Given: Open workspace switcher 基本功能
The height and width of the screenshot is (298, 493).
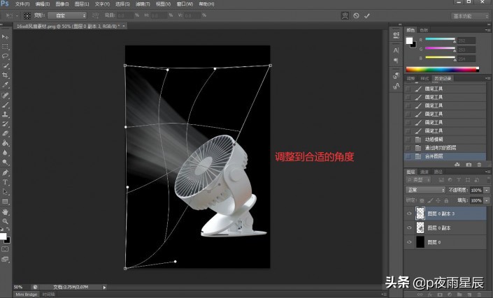Looking at the screenshot, I should pos(471,16).
